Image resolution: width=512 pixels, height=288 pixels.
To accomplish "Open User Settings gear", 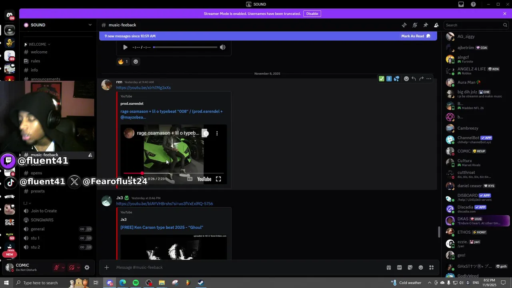I will click(x=87, y=268).
